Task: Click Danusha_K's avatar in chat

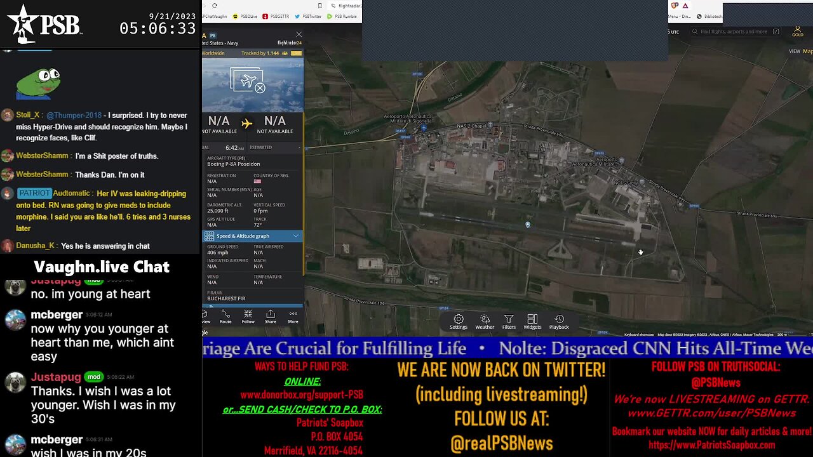Action: point(7,246)
